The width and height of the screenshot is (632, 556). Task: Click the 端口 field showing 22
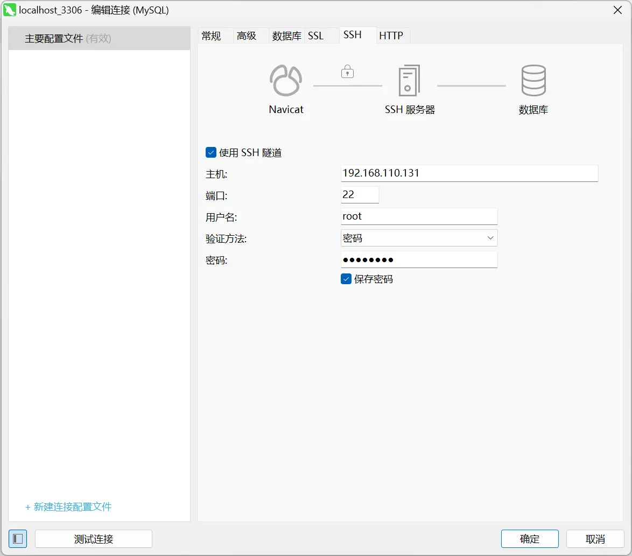tap(360, 195)
